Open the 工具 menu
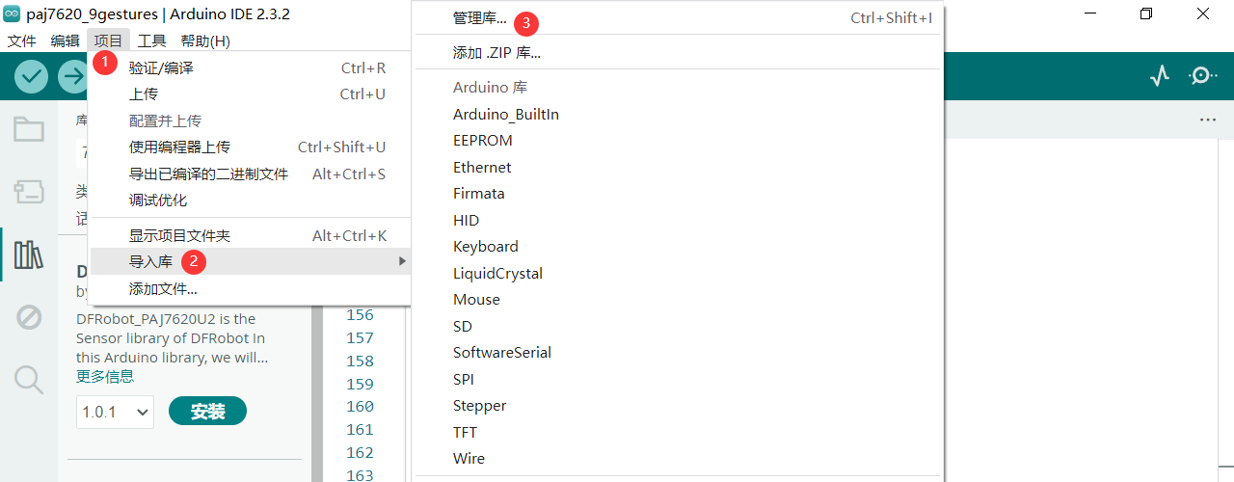This screenshot has height=482, width=1234. click(151, 40)
